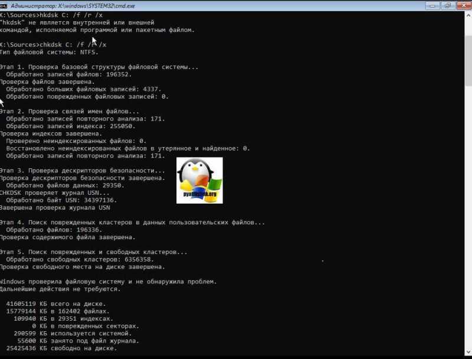472x359 pixels.
Task: Click the 'Этап 5' free clusters line
Action: pyautogui.click(x=94, y=252)
